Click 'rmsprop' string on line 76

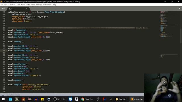click(x=37, y=87)
